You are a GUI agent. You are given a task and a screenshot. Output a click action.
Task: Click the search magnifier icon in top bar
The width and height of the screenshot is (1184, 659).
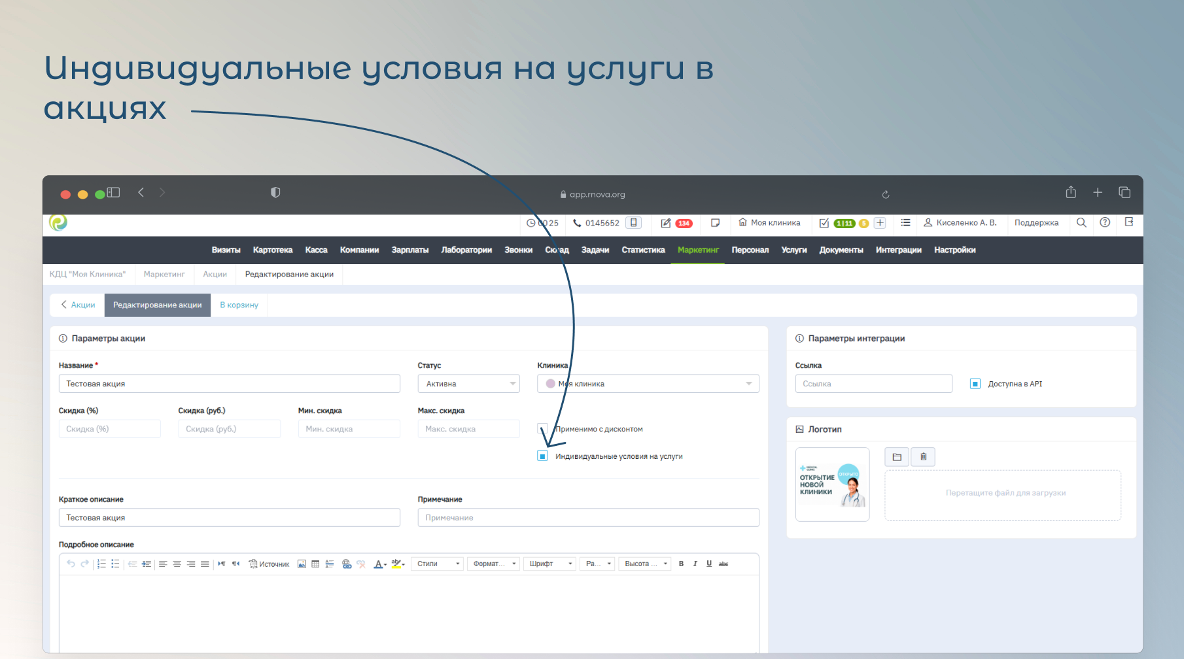pos(1081,223)
